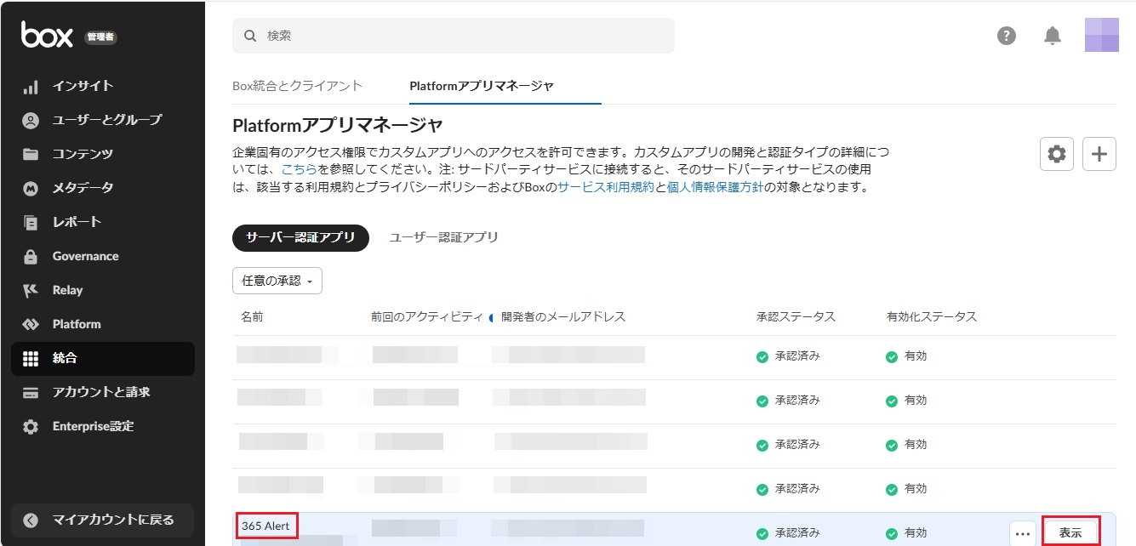Open the notifications bell
Viewport: 1136px width, 546px height.
[x=1053, y=36]
